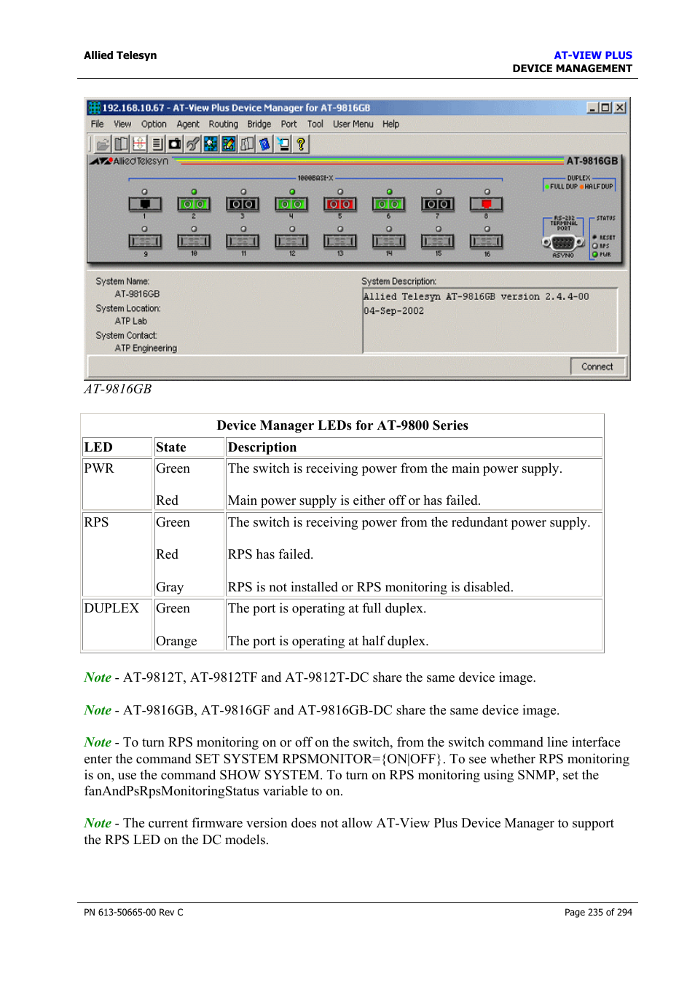695x984 pixels.
Task: Click the AT-VIEW PLUS header text
Action: pos(593,55)
